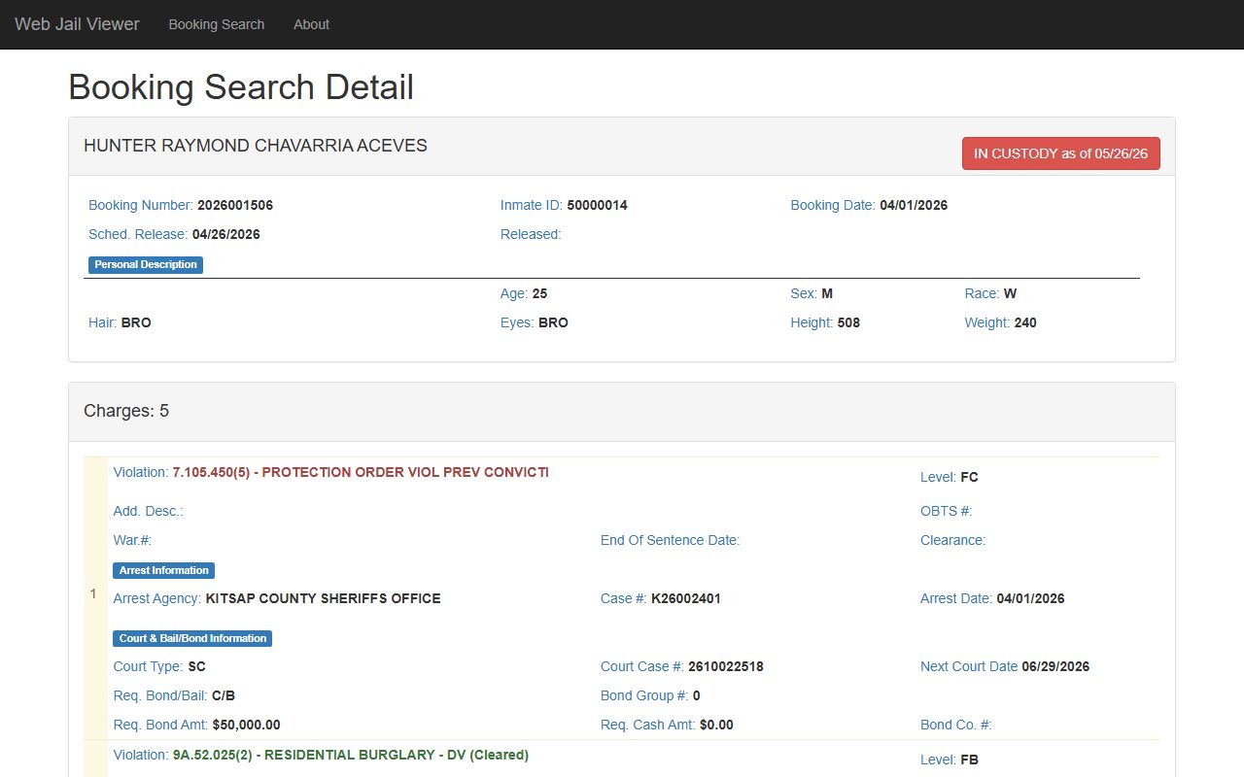This screenshot has height=777, width=1244.
Task: Click the Residential Burglary DV violation text
Action: [x=351, y=755]
